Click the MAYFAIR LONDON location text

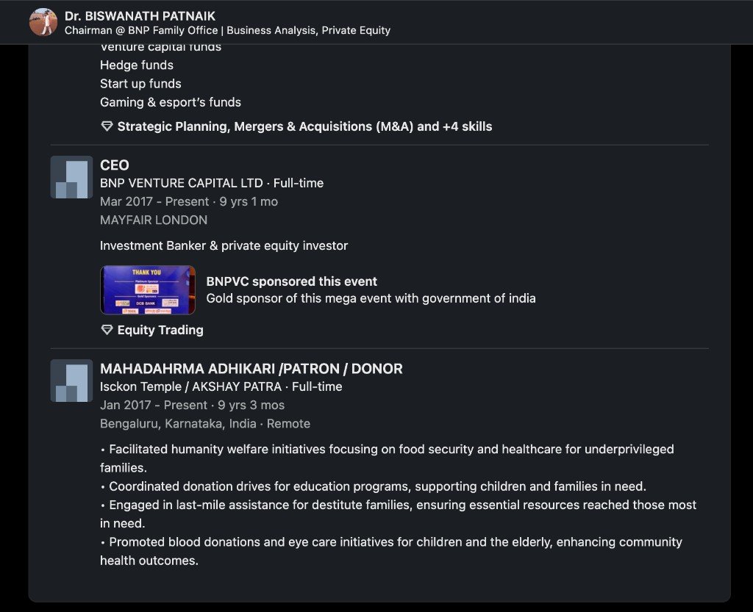click(154, 220)
